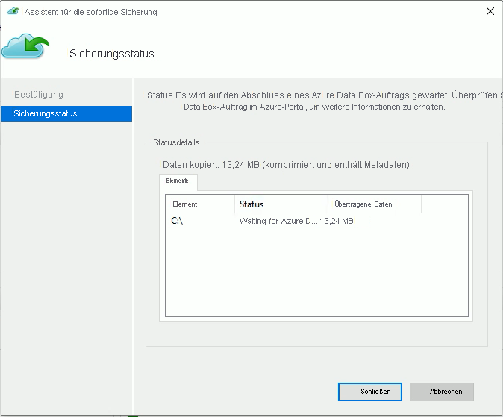Click the Sicherungsstatus page heading
Screen dimensions: 503x417
click(x=111, y=54)
